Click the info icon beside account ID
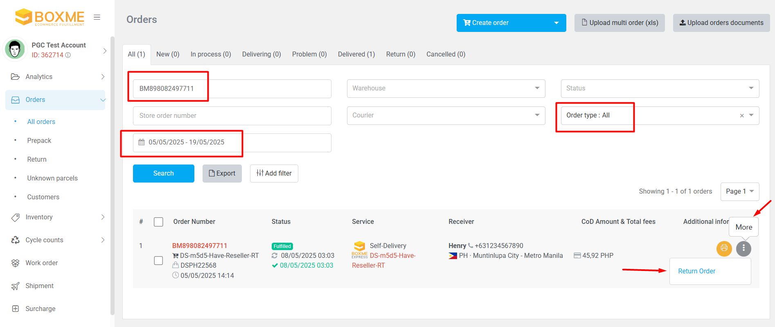The height and width of the screenshot is (327, 775). tap(68, 55)
